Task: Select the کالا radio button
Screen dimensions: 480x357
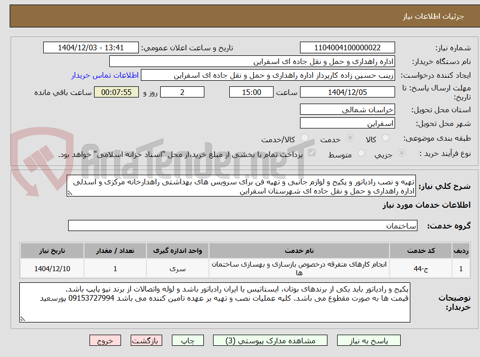Action: pyautogui.click(x=386, y=138)
